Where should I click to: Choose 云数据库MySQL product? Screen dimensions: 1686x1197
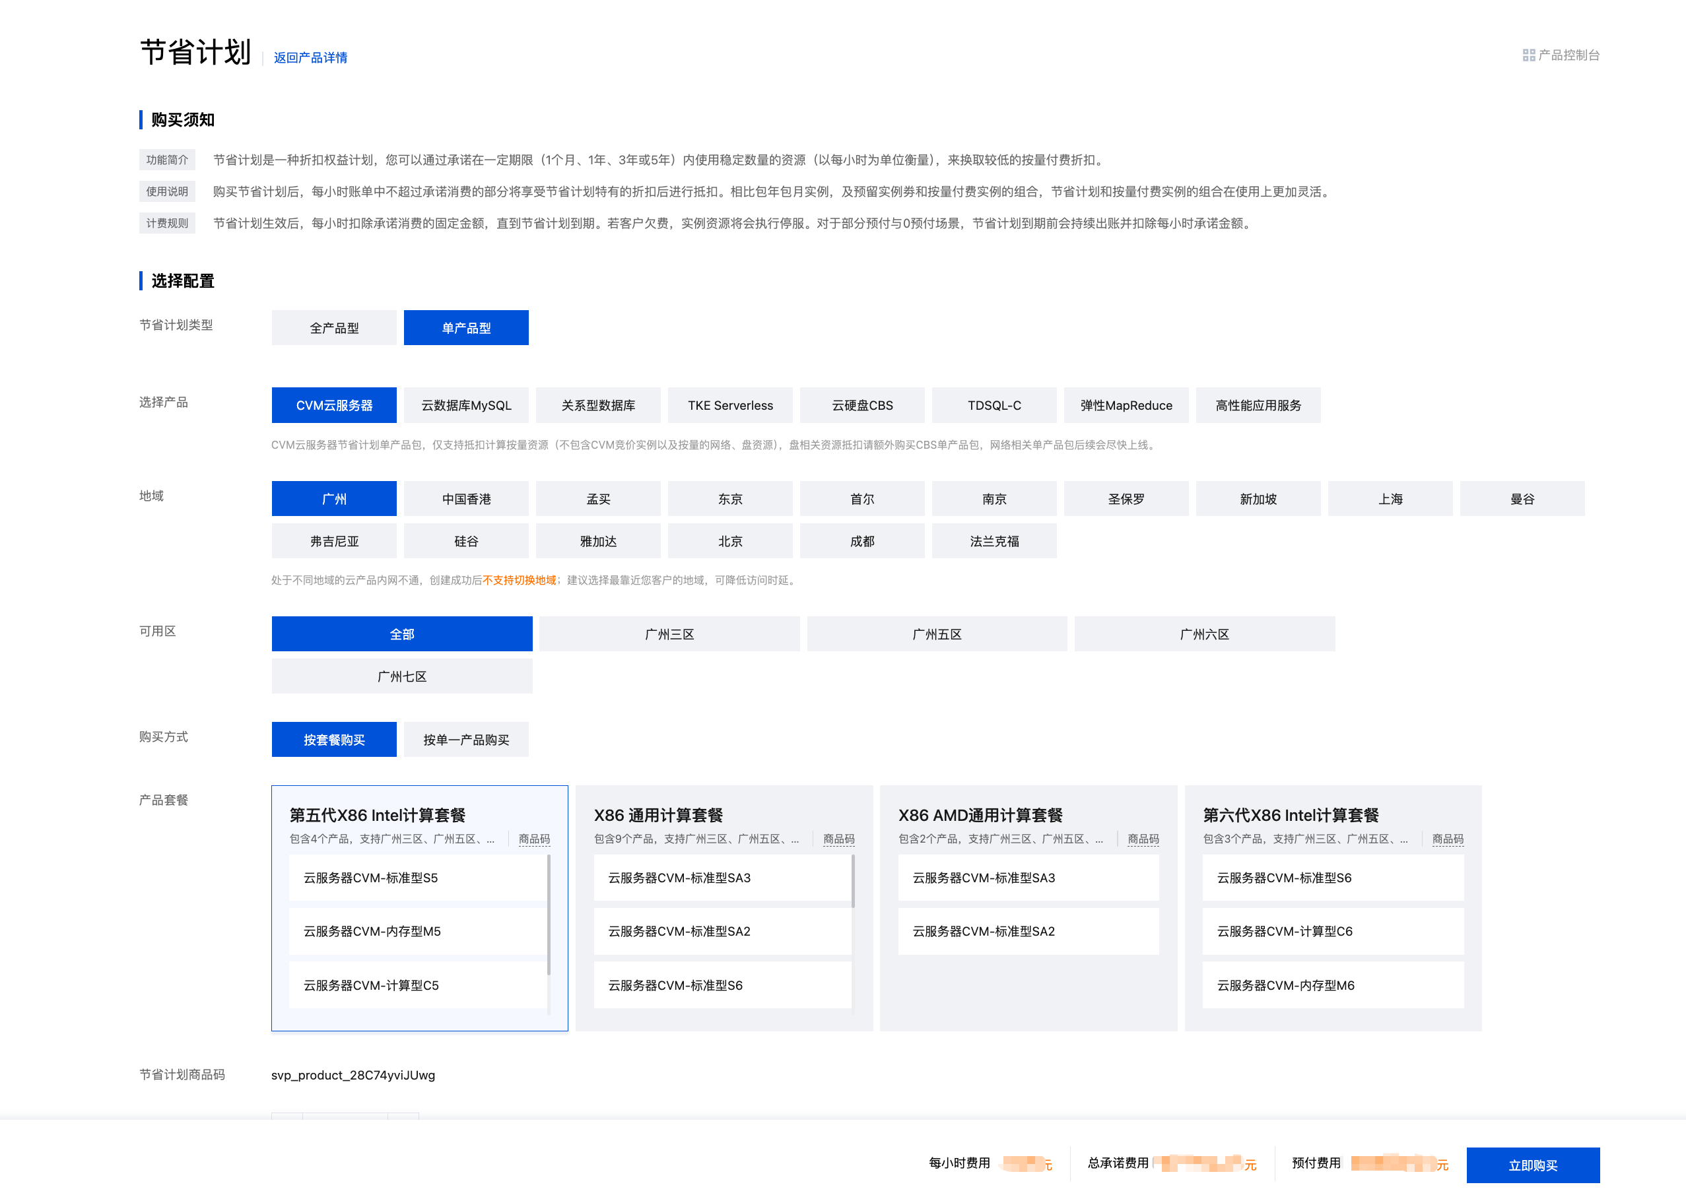466,405
